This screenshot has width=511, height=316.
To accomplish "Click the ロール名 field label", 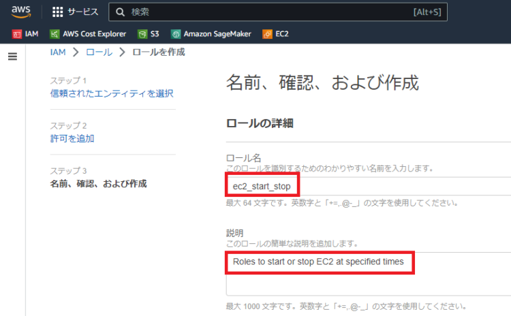I will (243, 158).
